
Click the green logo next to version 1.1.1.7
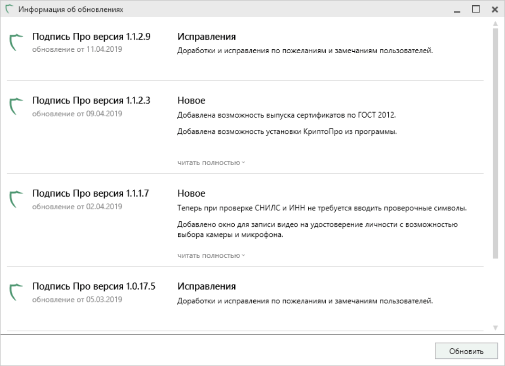16,199
